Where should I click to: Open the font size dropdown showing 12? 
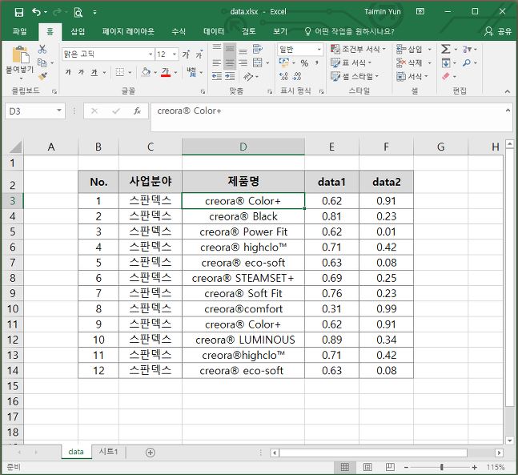click(x=175, y=54)
